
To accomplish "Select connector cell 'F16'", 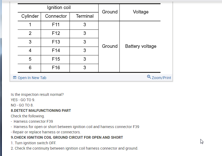I will tap(56, 68).
